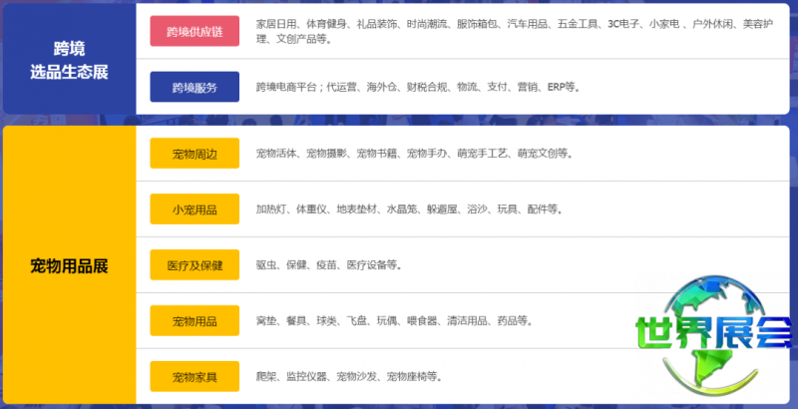Open the 宠物周边 category label

[195, 154]
